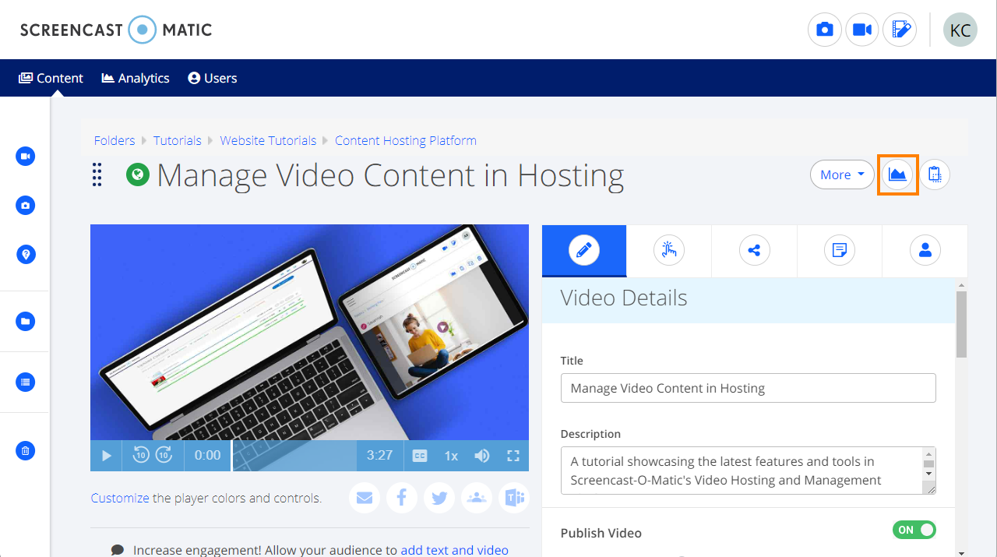Click the 3:27 duration display
This screenshot has width=997, height=557.
(380, 456)
